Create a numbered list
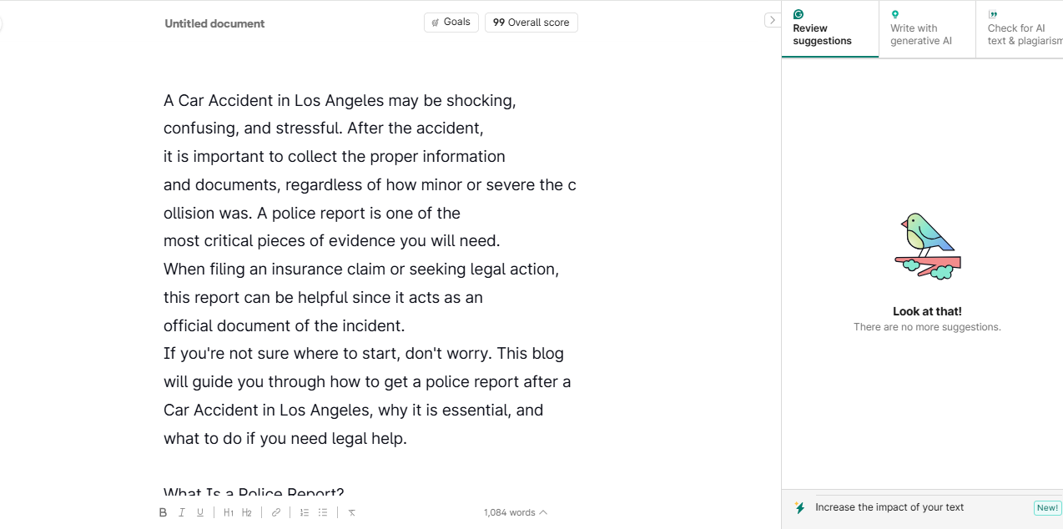 [304, 512]
